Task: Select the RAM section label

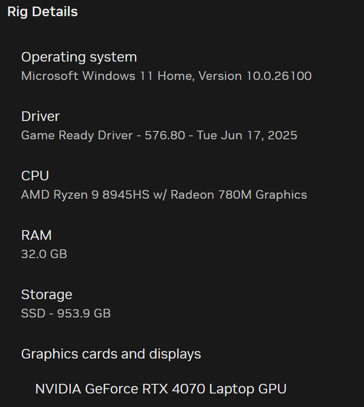Action: (36, 235)
